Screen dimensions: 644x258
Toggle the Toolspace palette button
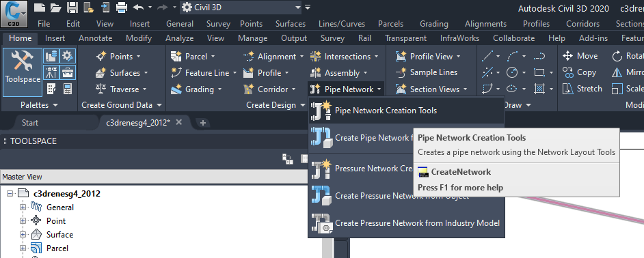click(23, 72)
